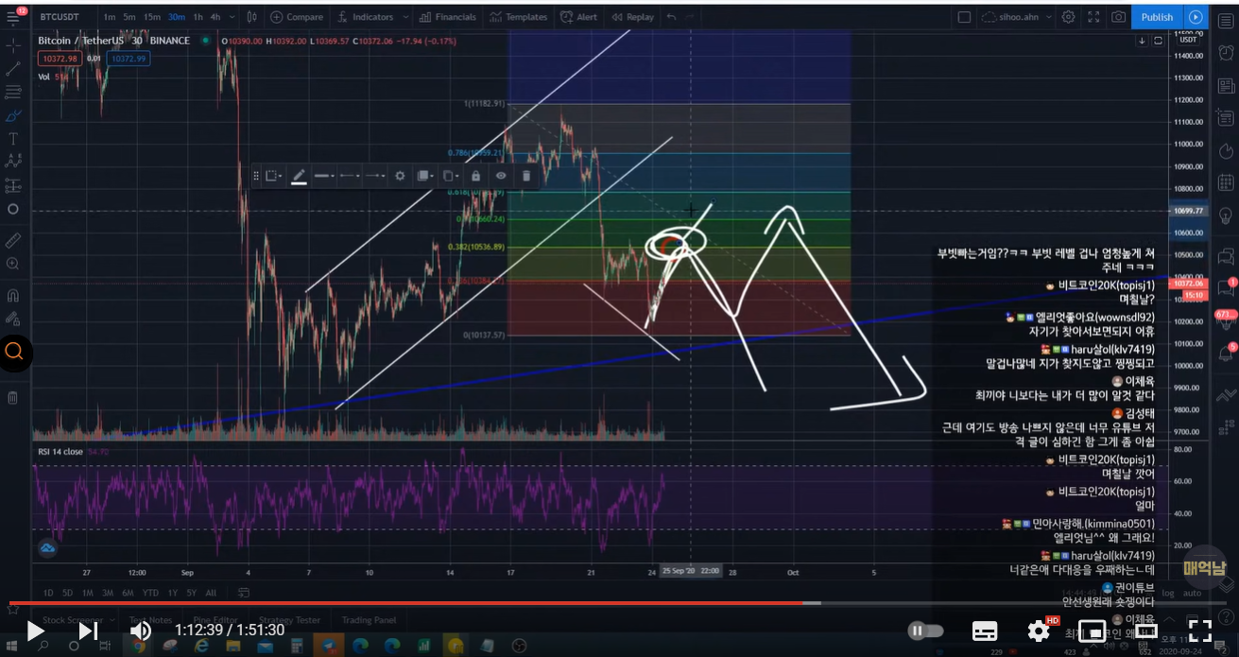Select the All date range
The height and width of the screenshot is (657, 1239).
(210, 593)
